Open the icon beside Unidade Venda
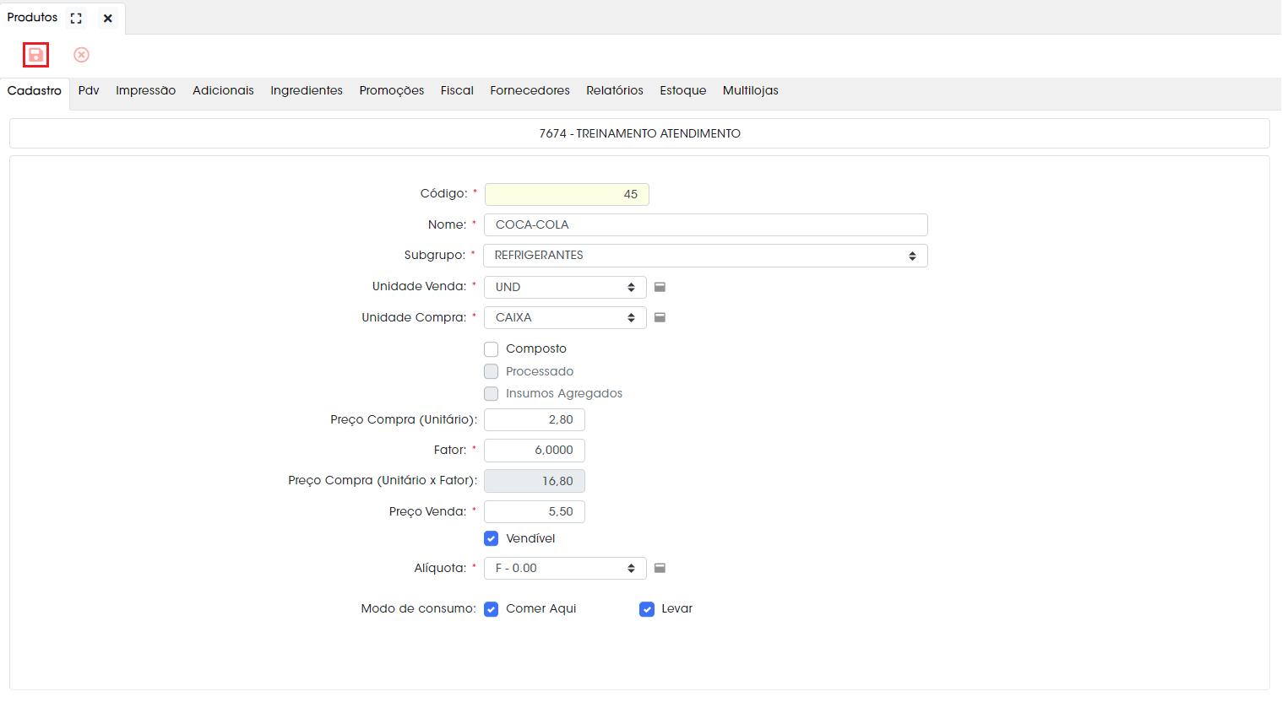The image size is (1282, 702). click(660, 287)
